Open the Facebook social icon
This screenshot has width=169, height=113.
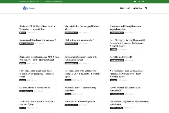pyautogui.click(x=131, y=2)
